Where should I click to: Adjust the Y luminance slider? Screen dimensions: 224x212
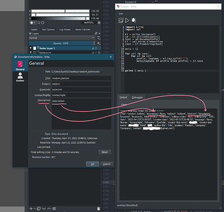(60, 19)
